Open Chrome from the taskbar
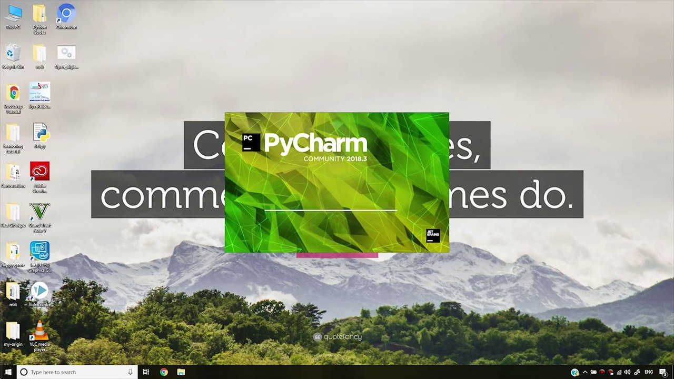Screen dimensions: 674x379 pyautogui.click(x=164, y=372)
